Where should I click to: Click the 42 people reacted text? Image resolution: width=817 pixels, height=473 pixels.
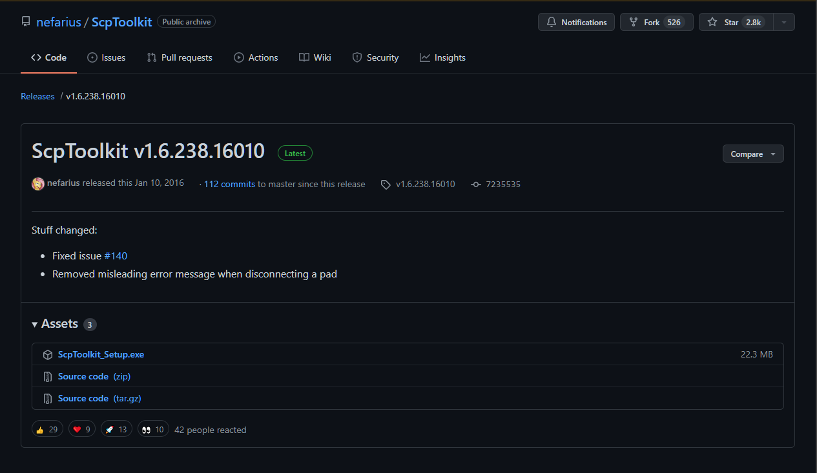click(x=211, y=430)
